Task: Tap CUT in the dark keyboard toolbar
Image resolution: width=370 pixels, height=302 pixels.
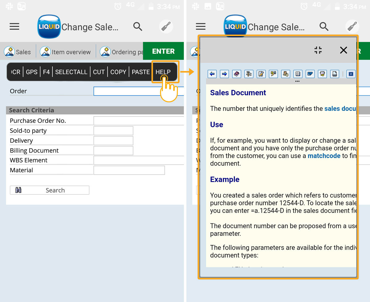Action: point(99,72)
